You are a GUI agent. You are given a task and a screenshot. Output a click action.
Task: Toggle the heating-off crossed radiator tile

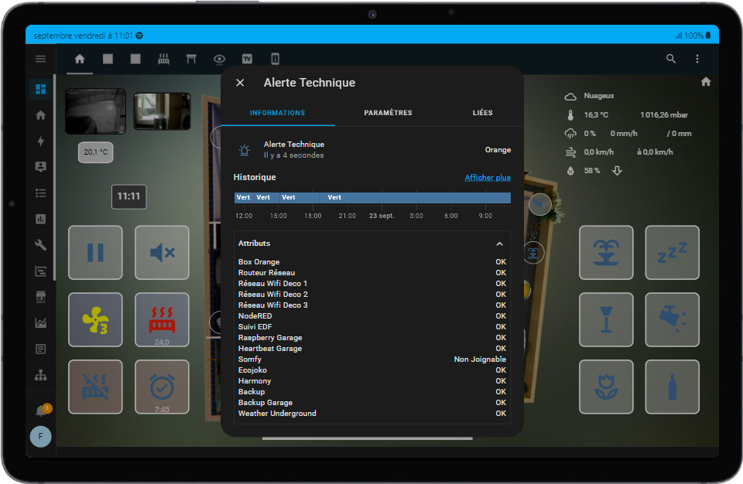(95, 387)
